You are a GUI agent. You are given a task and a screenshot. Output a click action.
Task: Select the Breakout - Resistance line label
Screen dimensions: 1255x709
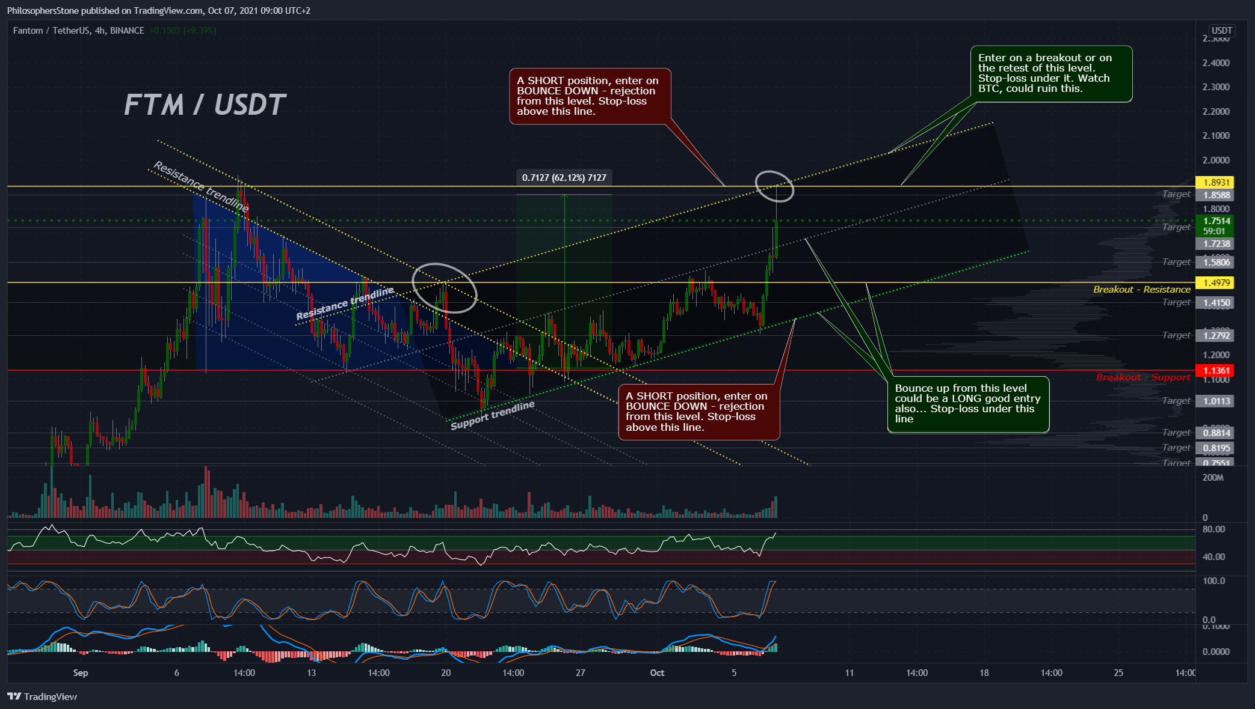1141,290
